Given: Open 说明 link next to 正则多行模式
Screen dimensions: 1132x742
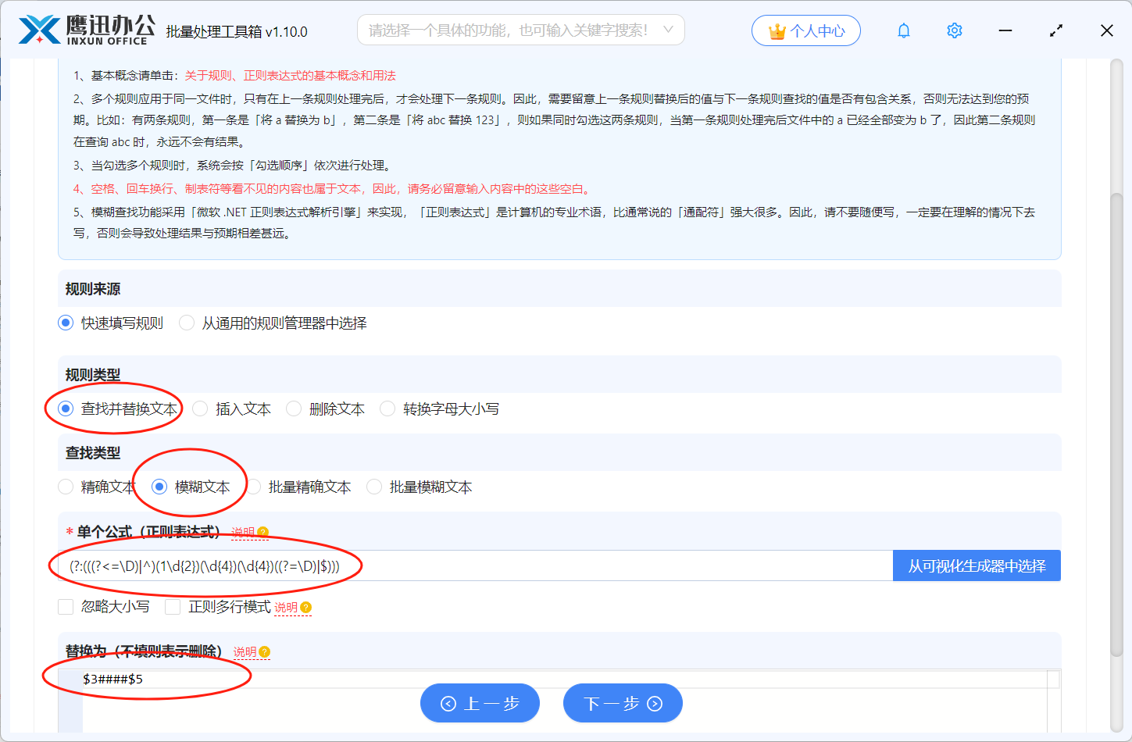Looking at the screenshot, I should (286, 608).
